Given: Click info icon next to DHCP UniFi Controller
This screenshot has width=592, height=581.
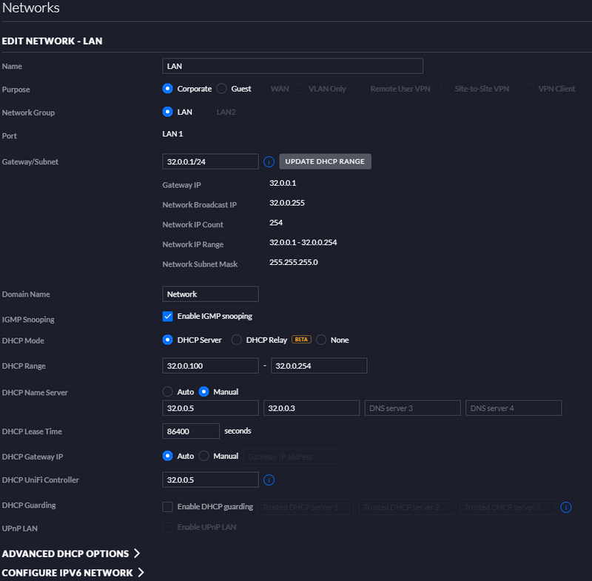Looking at the screenshot, I should click(269, 480).
